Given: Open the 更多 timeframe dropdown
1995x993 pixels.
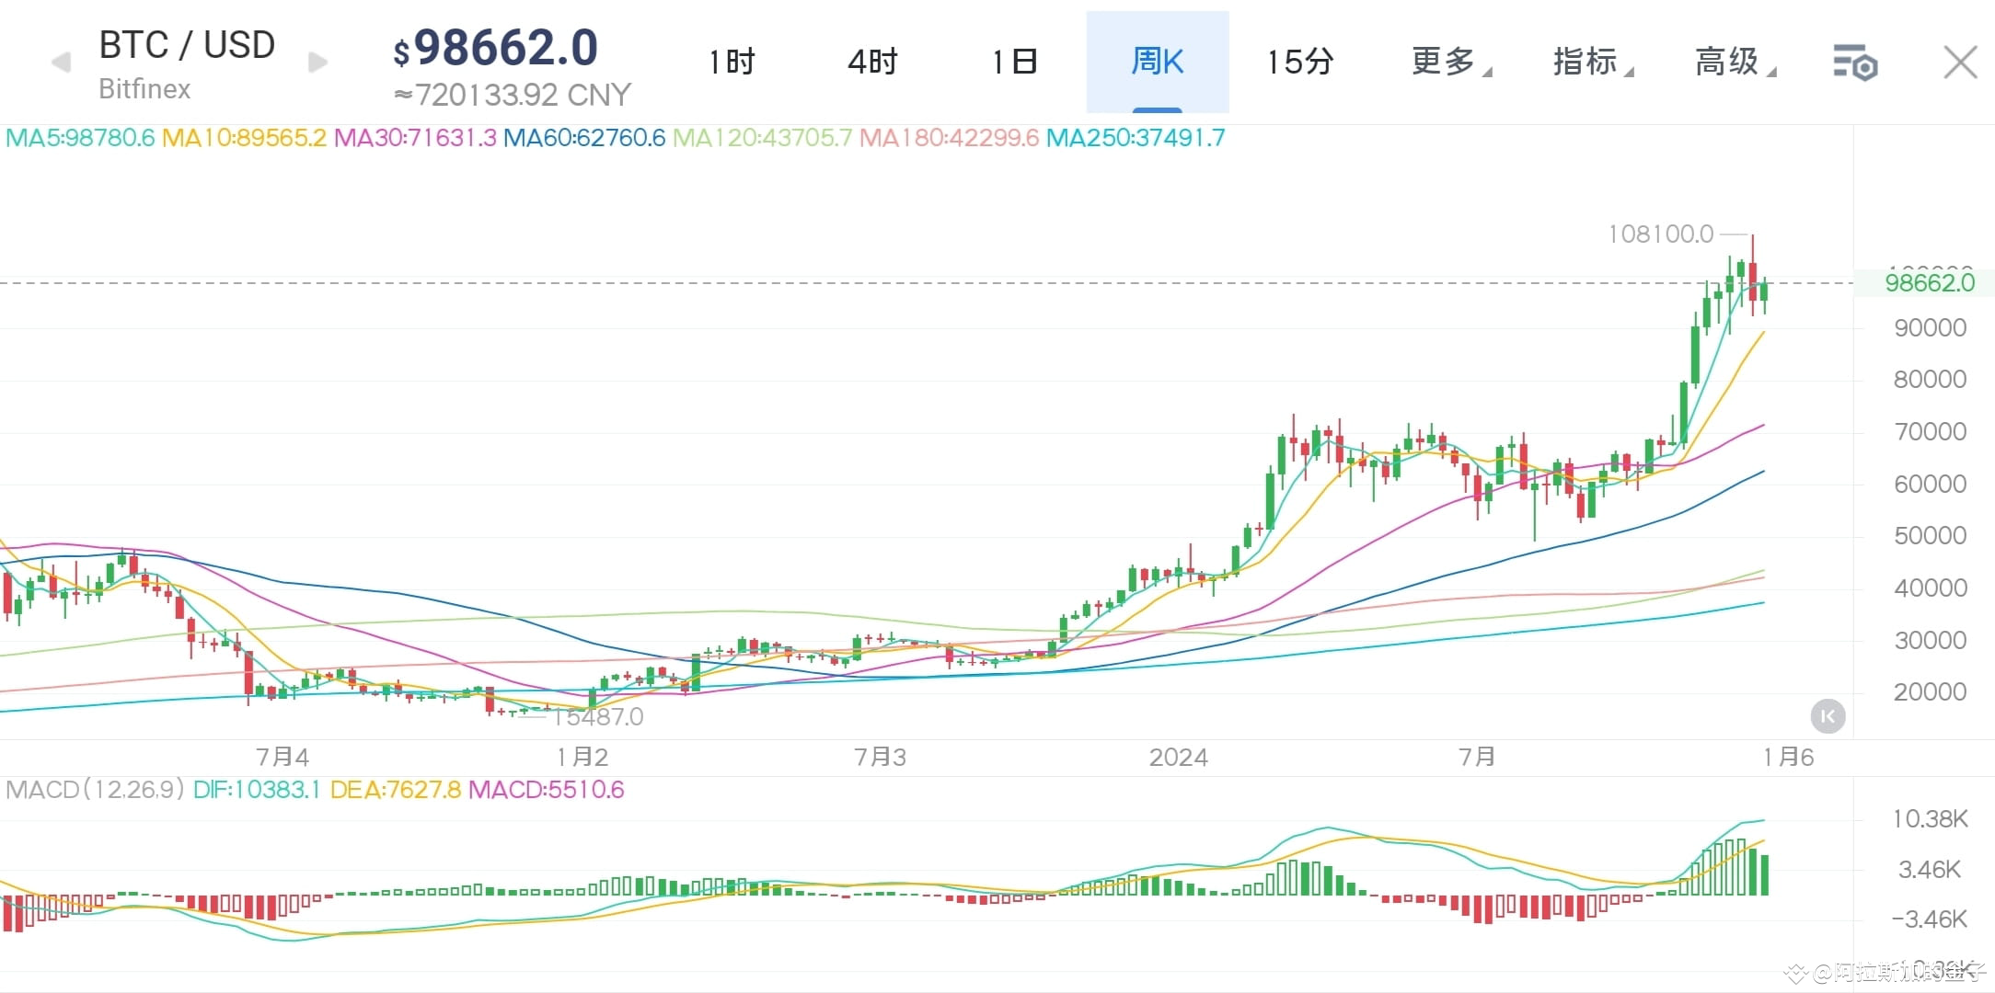Looking at the screenshot, I should (1445, 62).
